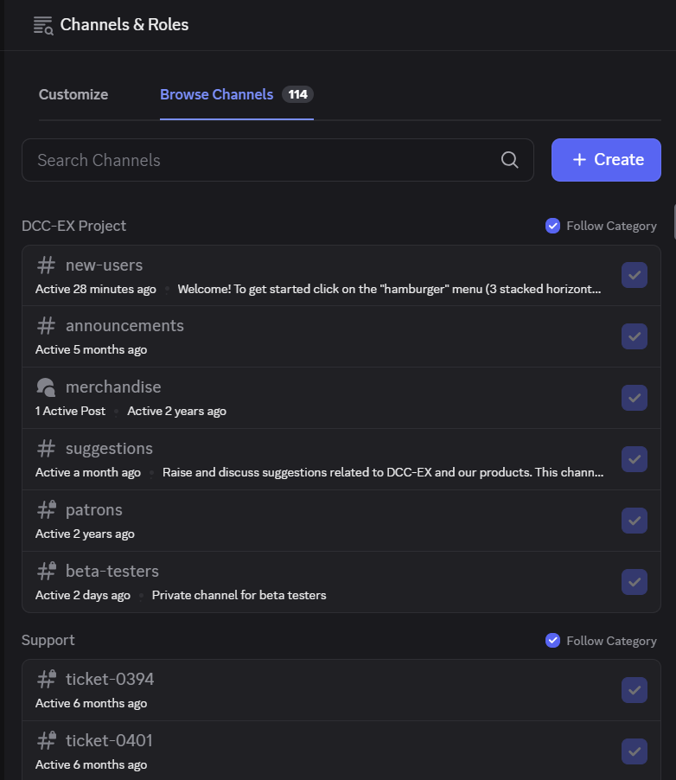Screen dimensions: 676x780
Task: Click the Search Channels field
Action: 277,160
